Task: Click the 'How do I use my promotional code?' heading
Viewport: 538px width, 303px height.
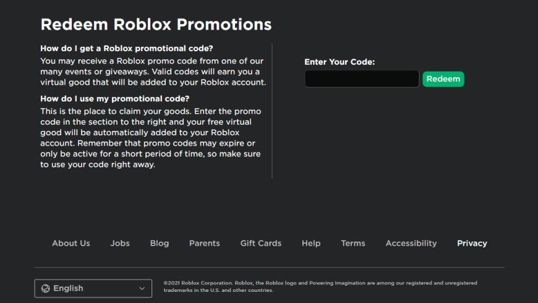Action: click(115, 99)
